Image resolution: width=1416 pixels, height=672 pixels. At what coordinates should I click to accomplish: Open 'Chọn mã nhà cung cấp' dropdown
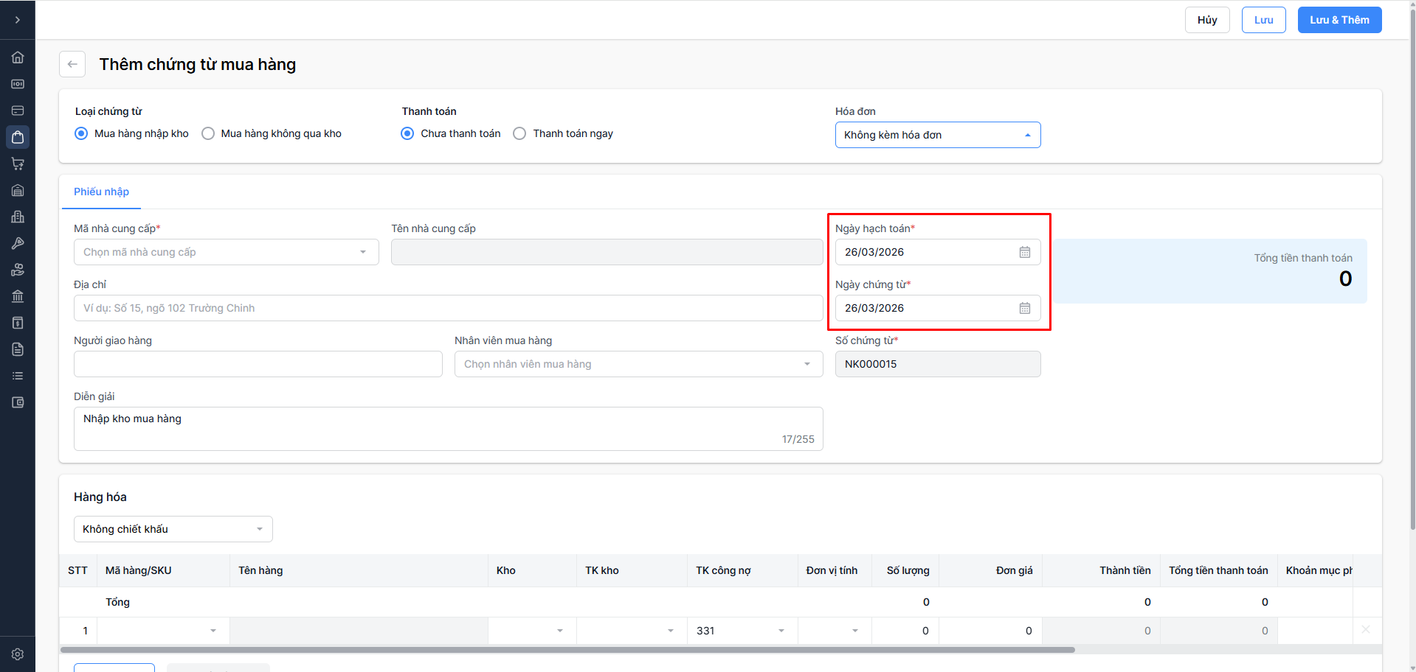click(226, 252)
